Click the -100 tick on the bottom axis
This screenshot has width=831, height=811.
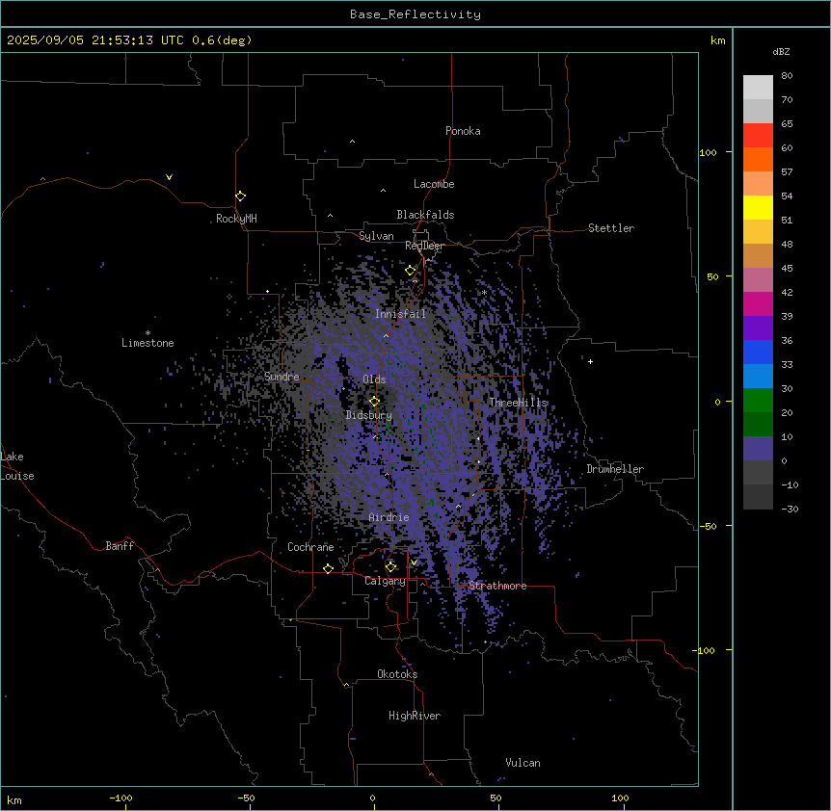coord(121,798)
